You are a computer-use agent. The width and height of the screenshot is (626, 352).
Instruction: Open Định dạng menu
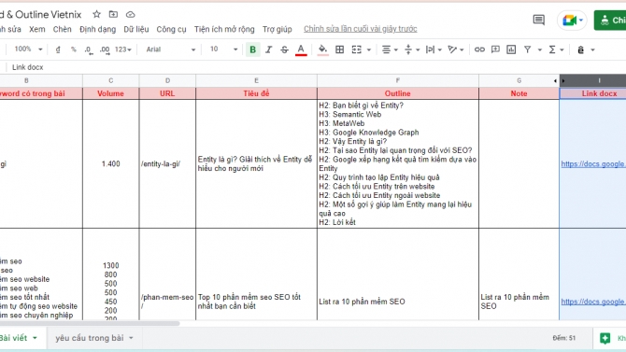point(97,29)
